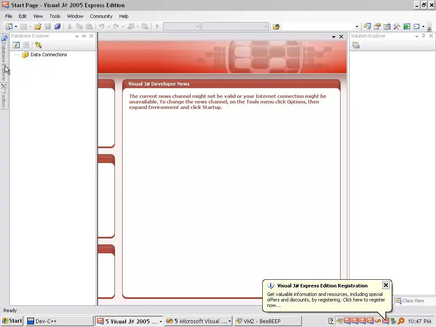Toggle auto-hide pin on Solution Explorer
The width and height of the screenshot is (436, 327).
coord(424,36)
